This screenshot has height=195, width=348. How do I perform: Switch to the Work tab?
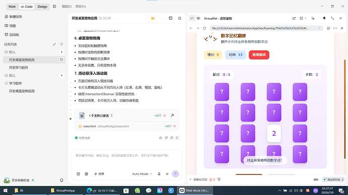pos(12,7)
